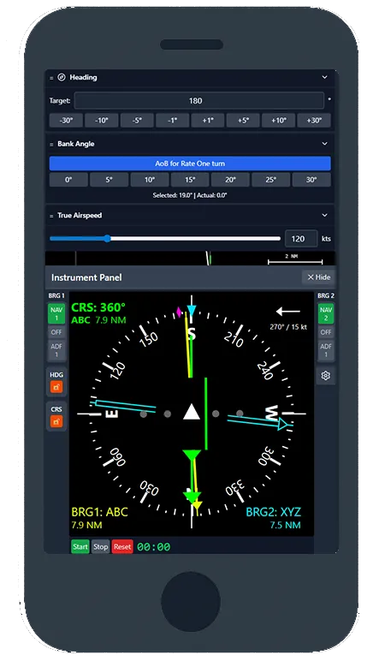Collapse the True Airspeed section chevron

324,215
